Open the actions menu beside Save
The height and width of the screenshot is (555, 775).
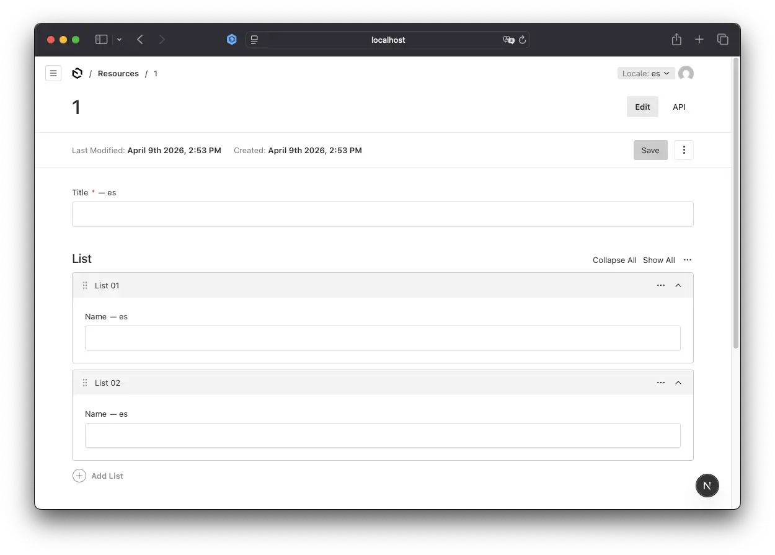coord(683,149)
